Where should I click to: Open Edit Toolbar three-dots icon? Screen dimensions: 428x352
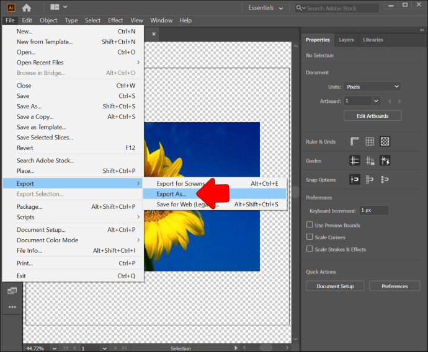(12, 307)
